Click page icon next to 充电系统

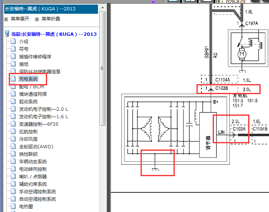pos(13,79)
